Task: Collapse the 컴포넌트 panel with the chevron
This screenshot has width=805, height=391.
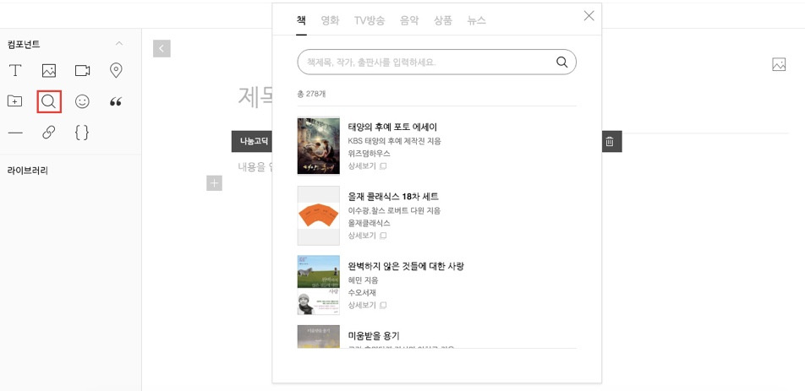Action: (x=119, y=44)
